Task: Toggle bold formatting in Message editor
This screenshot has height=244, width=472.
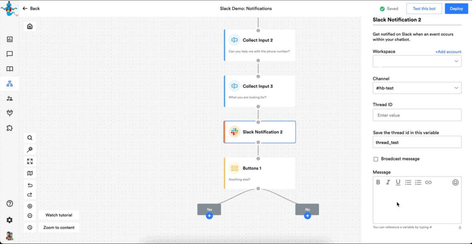Action: pyautogui.click(x=378, y=182)
